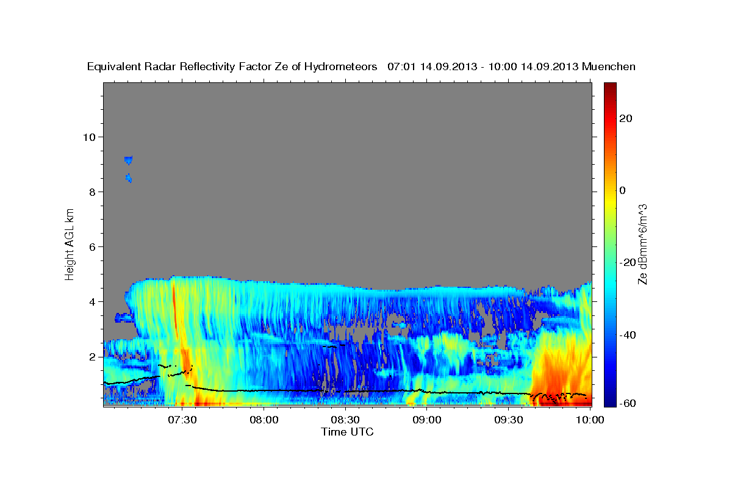Click the red vertical streak near 07:30
This screenshot has width=732, height=488.
click(x=174, y=311)
